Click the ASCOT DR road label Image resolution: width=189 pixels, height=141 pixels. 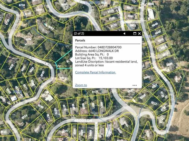tap(83, 120)
